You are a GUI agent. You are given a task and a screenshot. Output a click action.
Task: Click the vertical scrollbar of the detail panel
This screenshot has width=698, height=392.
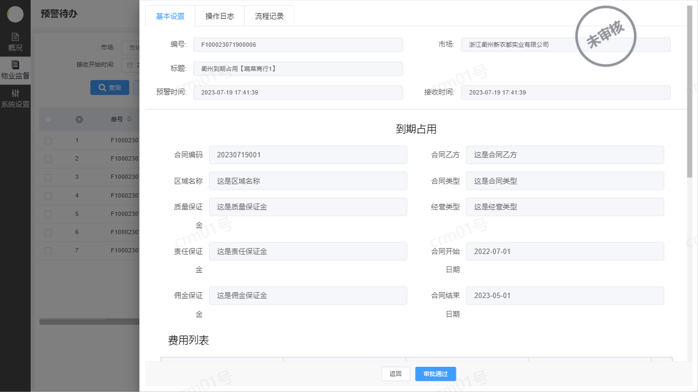point(690,91)
